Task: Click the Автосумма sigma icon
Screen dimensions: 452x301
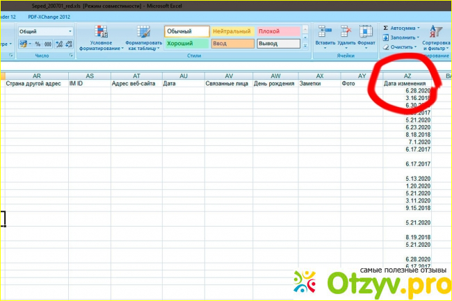Action: [386, 28]
